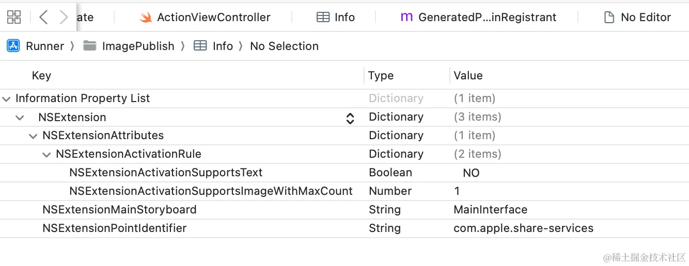Switch to the Info plist tab
Viewport: 689px width, 266px height.
(x=335, y=17)
